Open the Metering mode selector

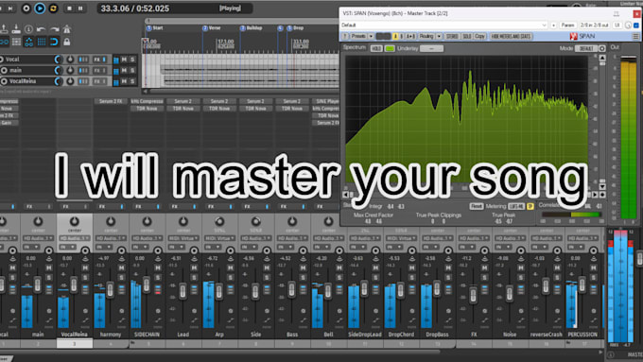click(x=516, y=206)
